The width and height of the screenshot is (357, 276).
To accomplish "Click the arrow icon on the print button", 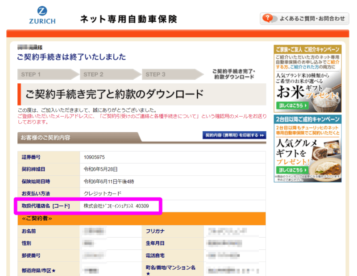I will (262, 135).
